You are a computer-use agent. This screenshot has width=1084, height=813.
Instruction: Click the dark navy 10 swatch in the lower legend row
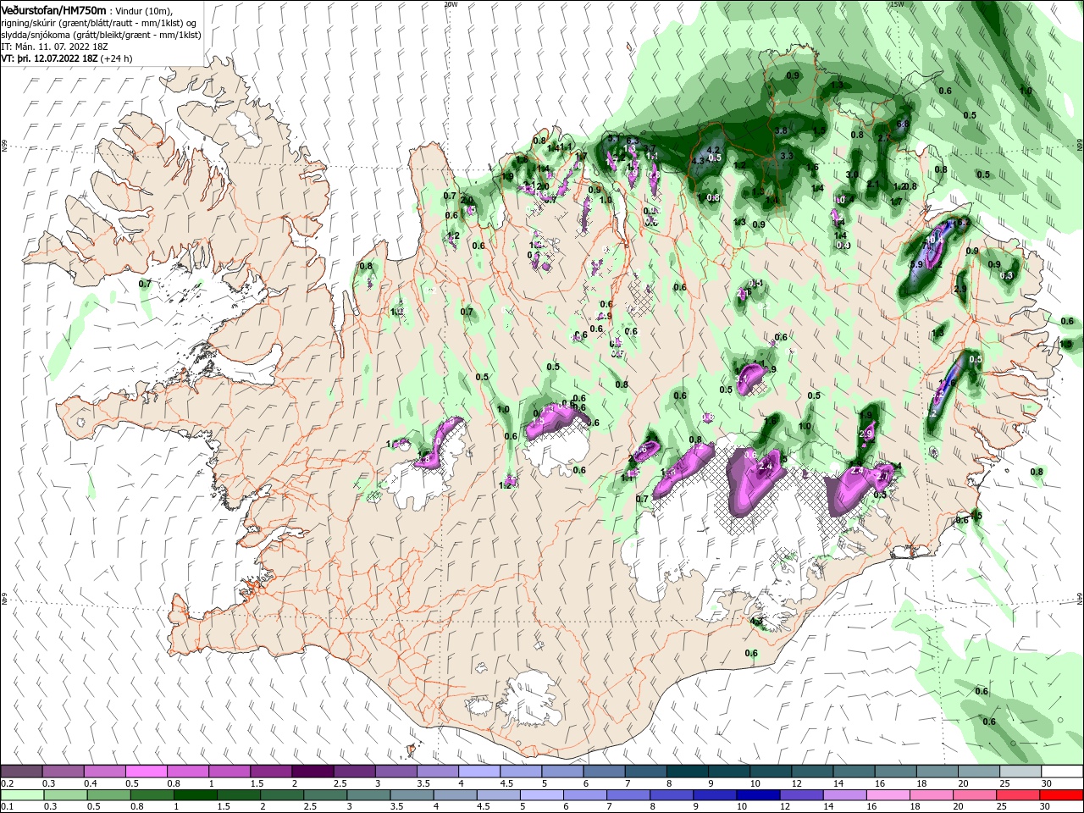[757, 795]
